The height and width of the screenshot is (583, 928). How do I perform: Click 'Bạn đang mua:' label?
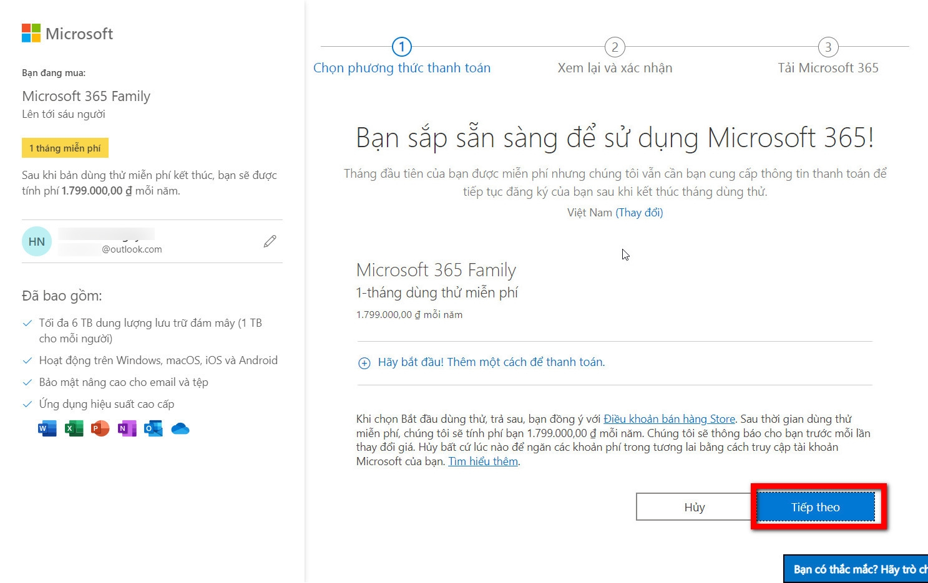(54, 73)
